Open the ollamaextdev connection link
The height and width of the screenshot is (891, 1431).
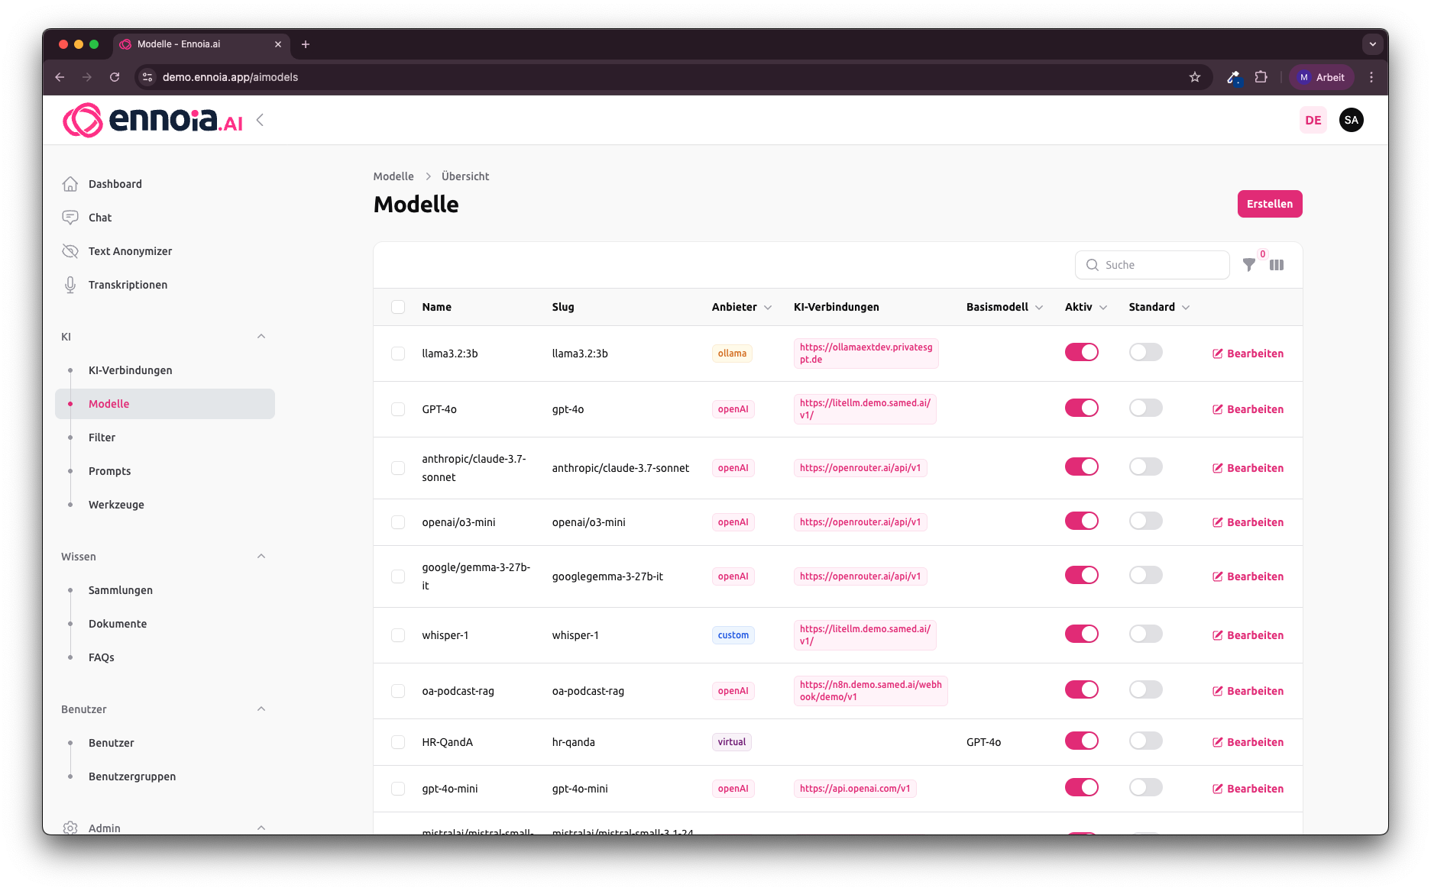pos(866,353)
